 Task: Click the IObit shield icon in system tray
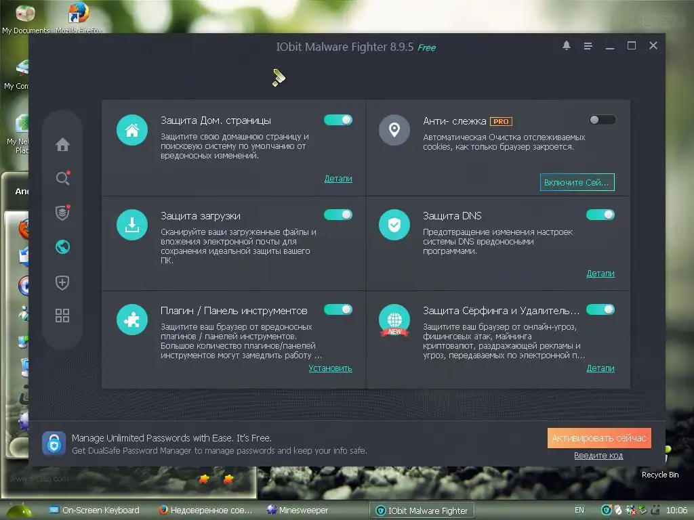tap(606, 511)
